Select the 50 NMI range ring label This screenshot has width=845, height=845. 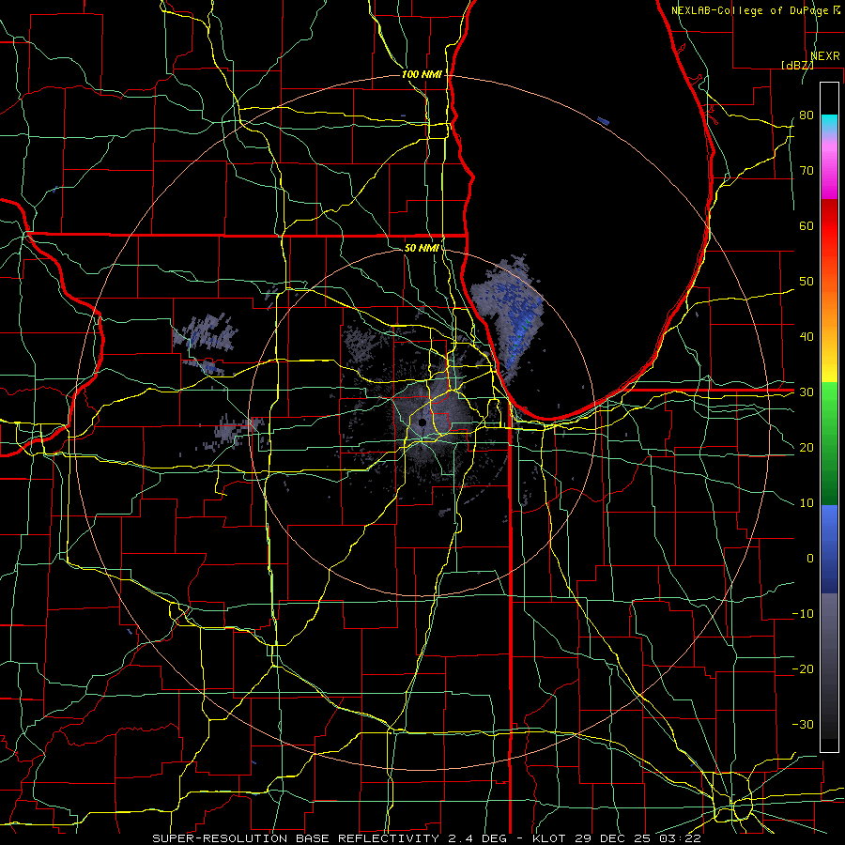pyautogui.click(x=421, y=248)
